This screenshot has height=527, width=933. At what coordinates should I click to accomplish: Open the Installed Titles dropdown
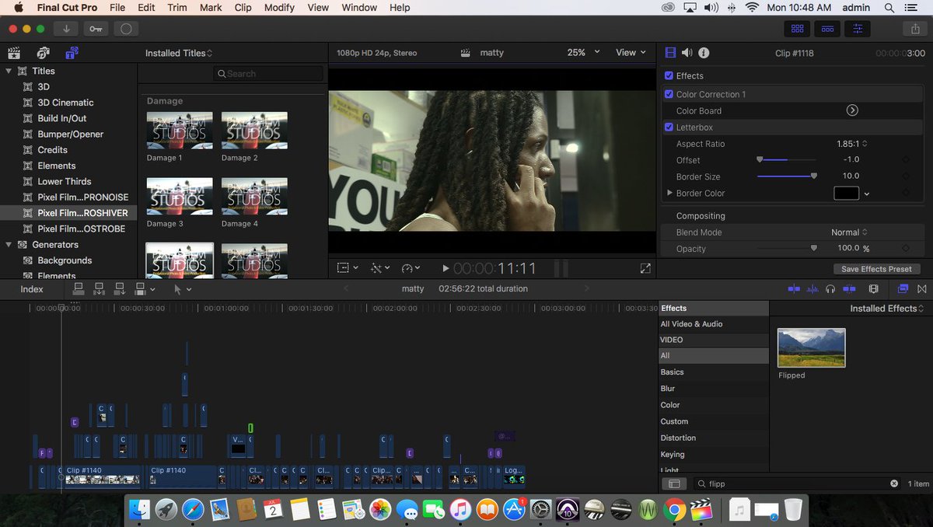(x=179, y=53)
